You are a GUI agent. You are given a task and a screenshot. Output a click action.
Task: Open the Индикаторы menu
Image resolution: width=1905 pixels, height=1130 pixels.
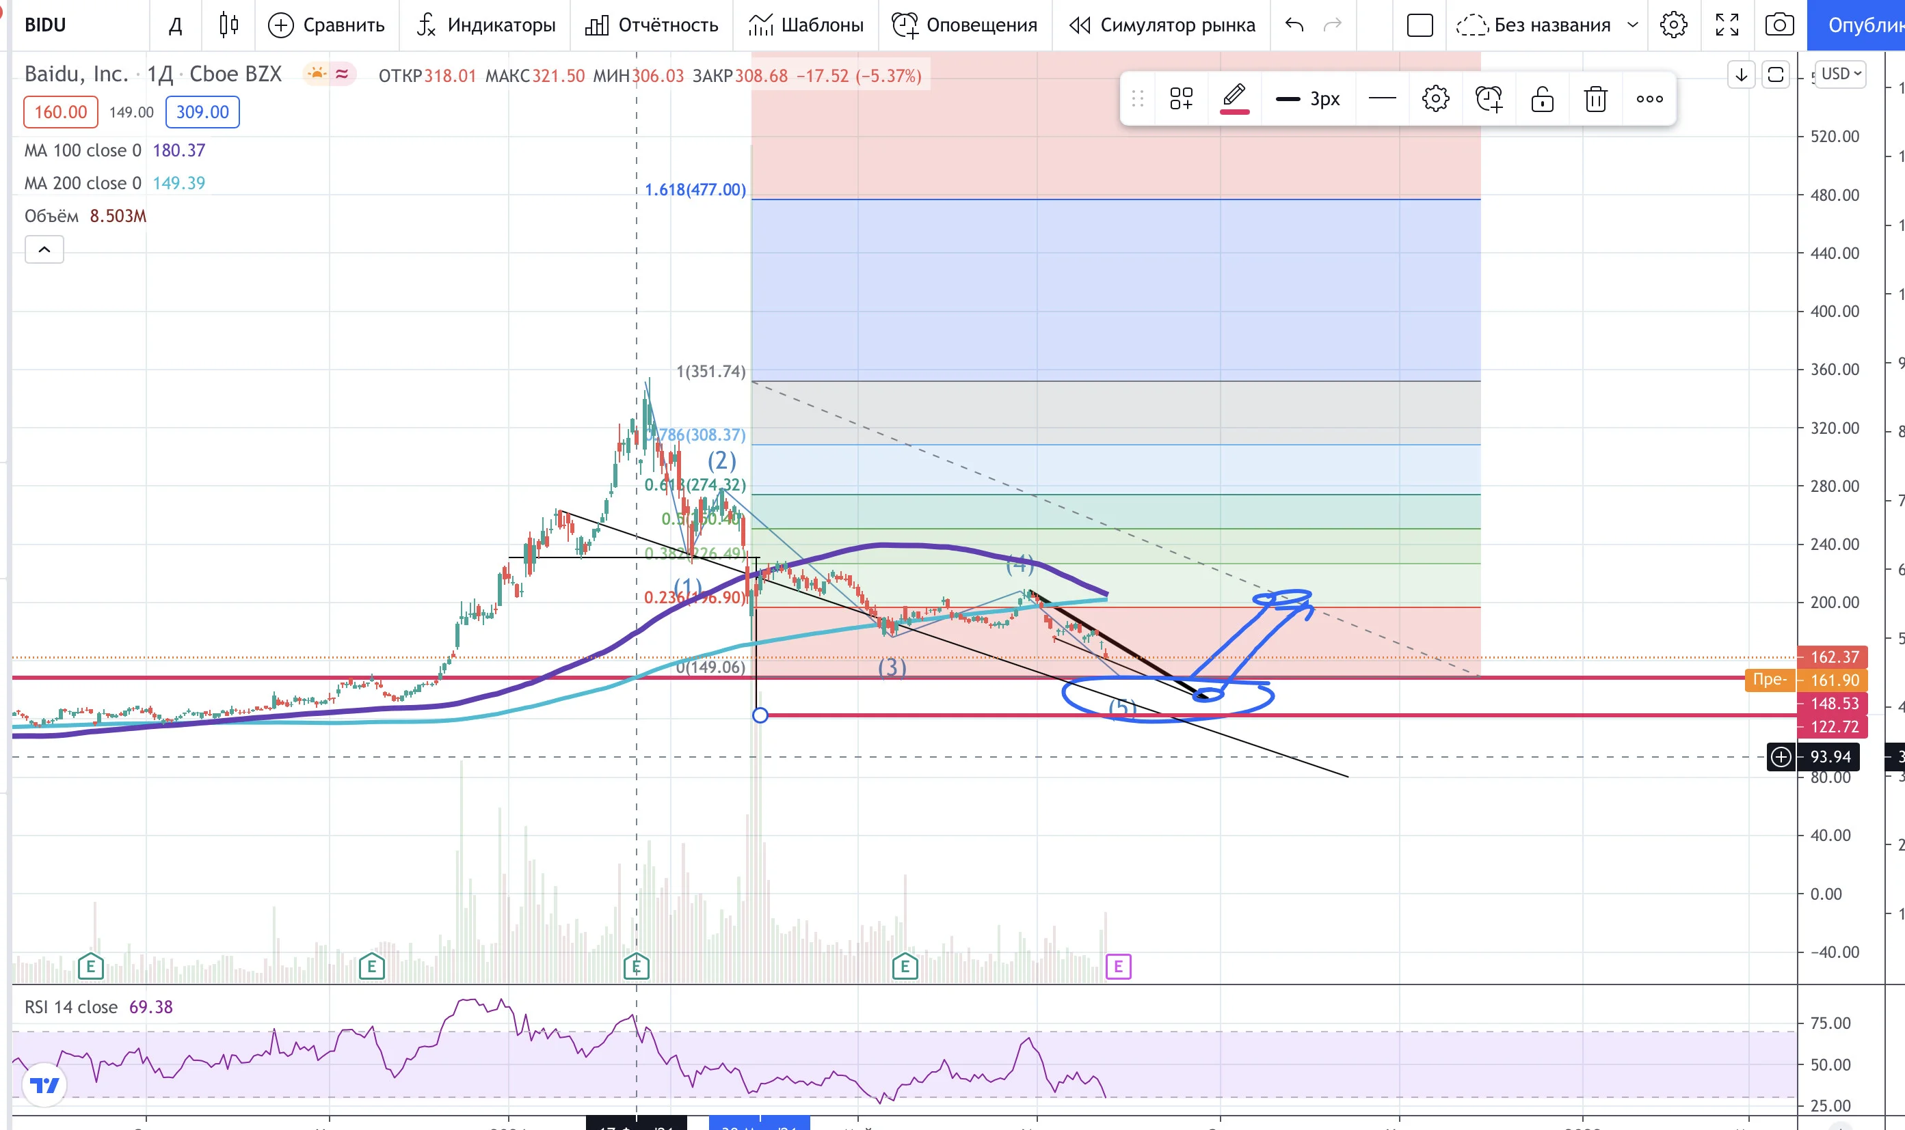486,25
